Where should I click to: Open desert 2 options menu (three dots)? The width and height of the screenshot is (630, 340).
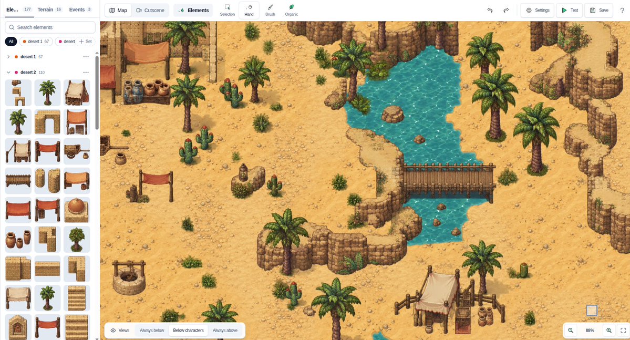pyautogui.click(x=86, y=73)
